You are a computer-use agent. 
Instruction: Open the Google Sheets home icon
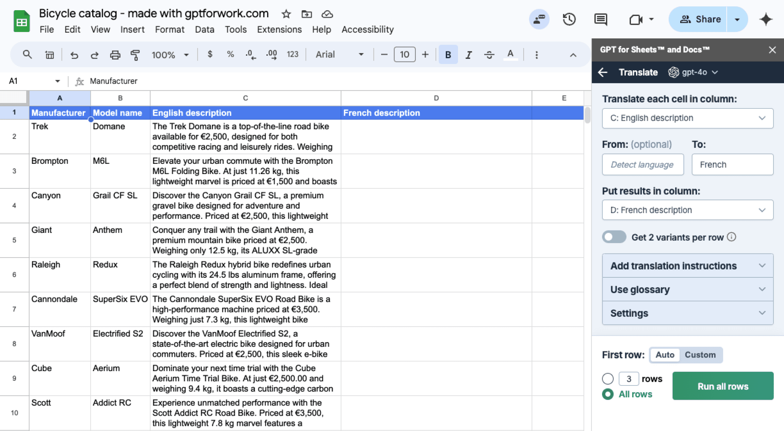[21, 21]
